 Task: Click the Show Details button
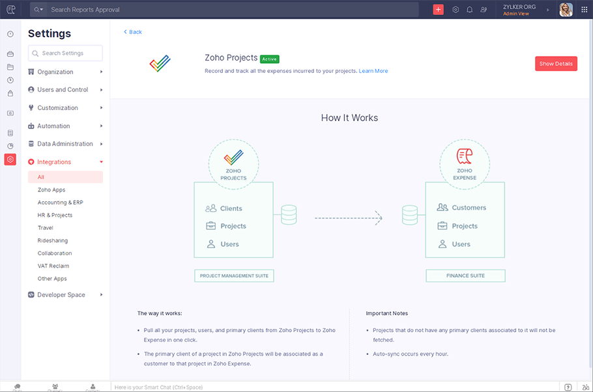[x=556, y=63]
